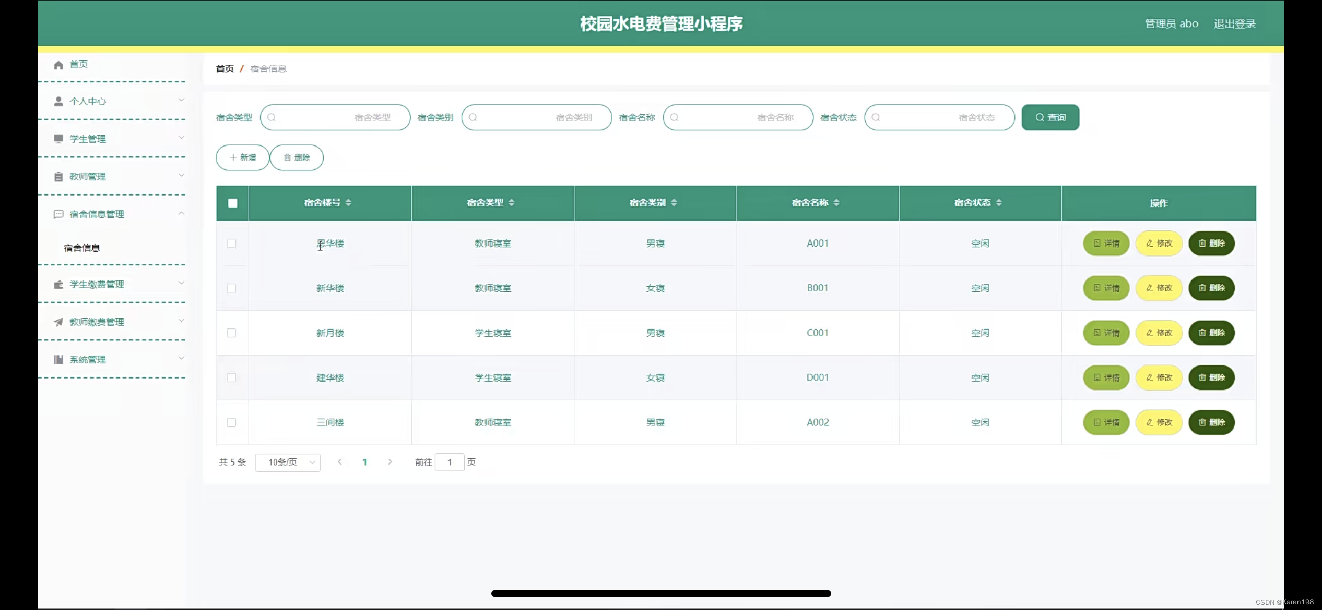1322x610 pixels.
Task: Edit (修改) the dorm A002 row
Action: click(x=1159, y=422)
